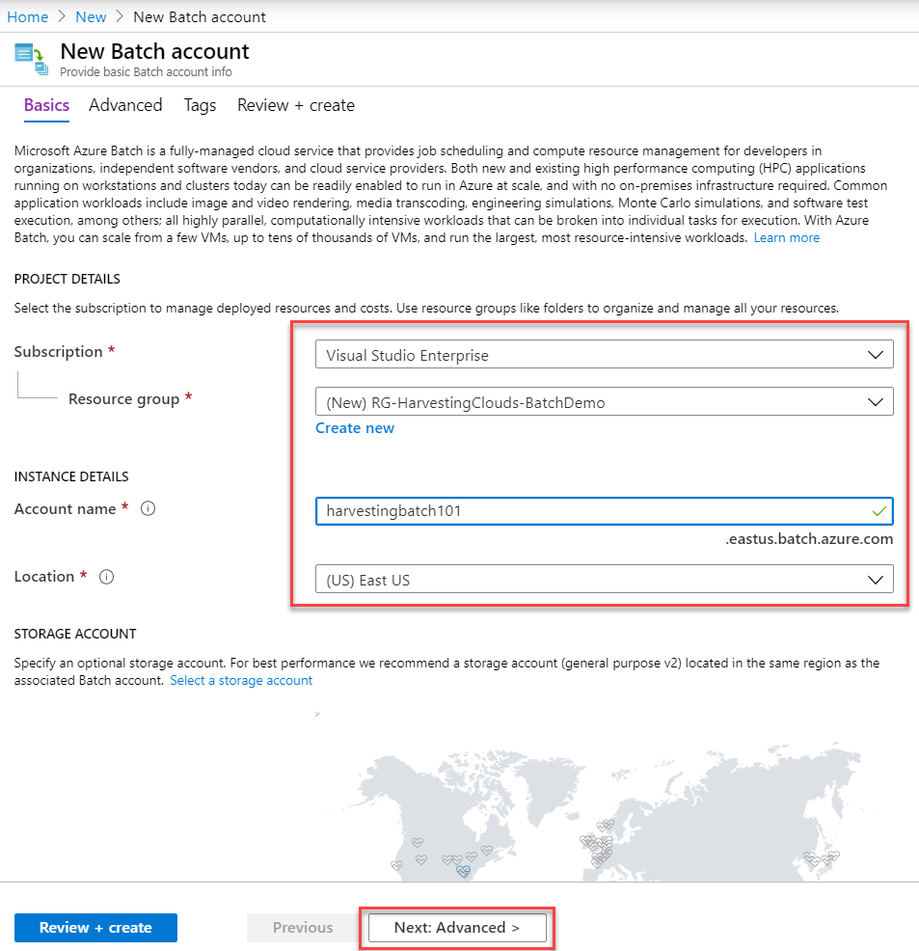The width and height of the screenshot is (919, 951).
Task: Click the account name field with harvestingbatch101
Action: click(605, 511)
